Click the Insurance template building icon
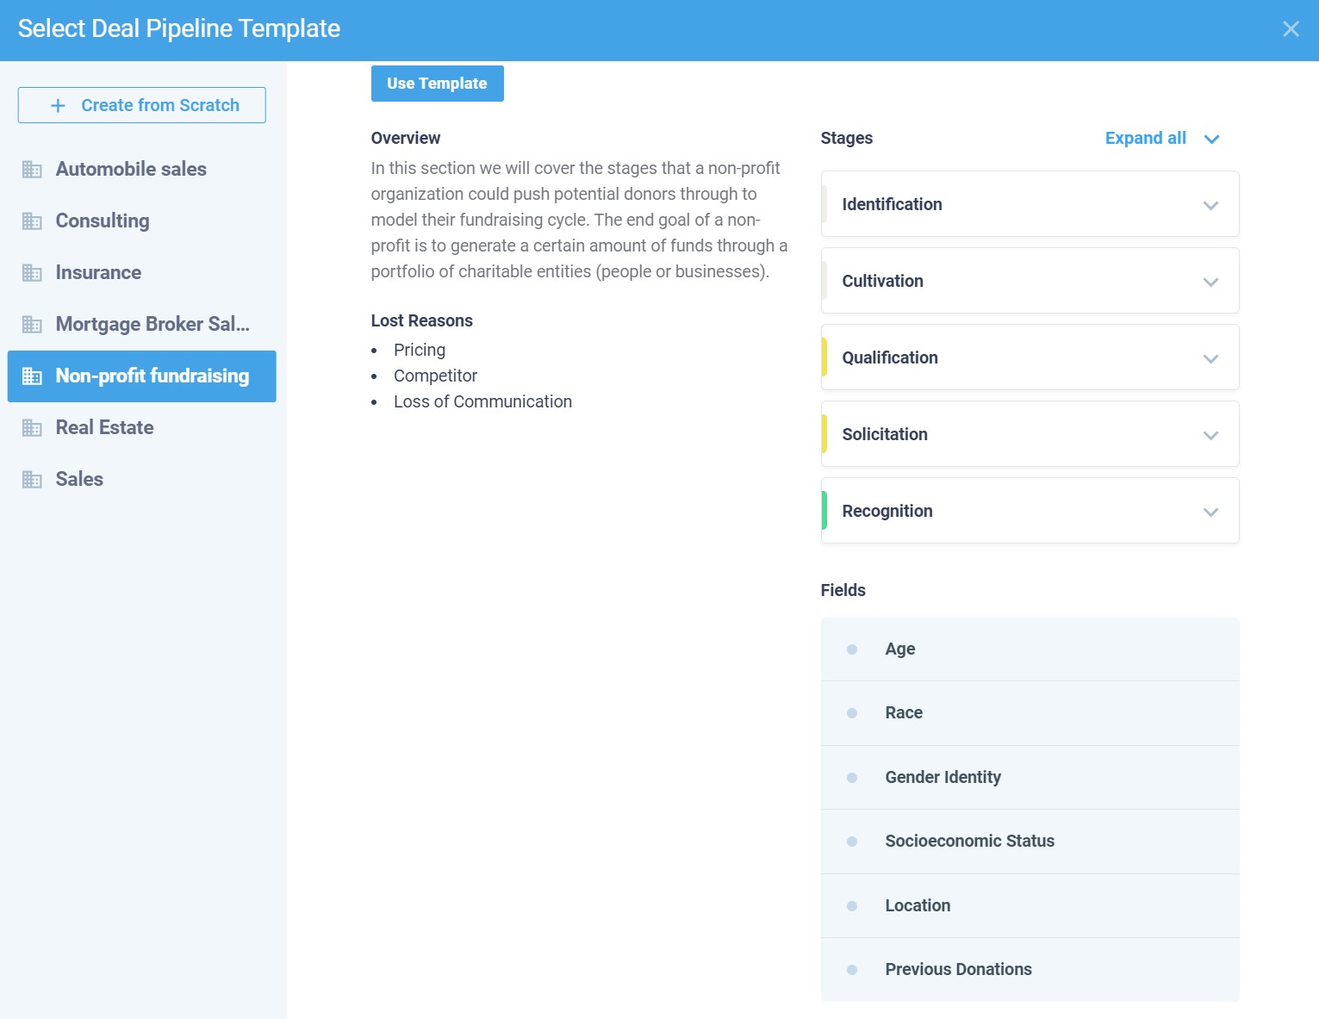1319x1019 pixels. pyautogui.click(x=32, y=273)
